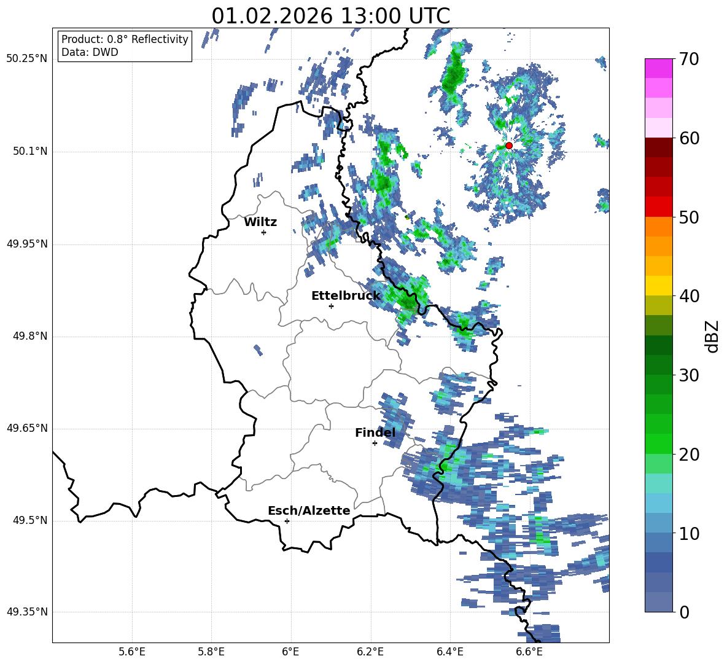Click the 40 tick on colorbar
Image resolution: width=727 pixels, height=664 pixels.
click(689, 296)
